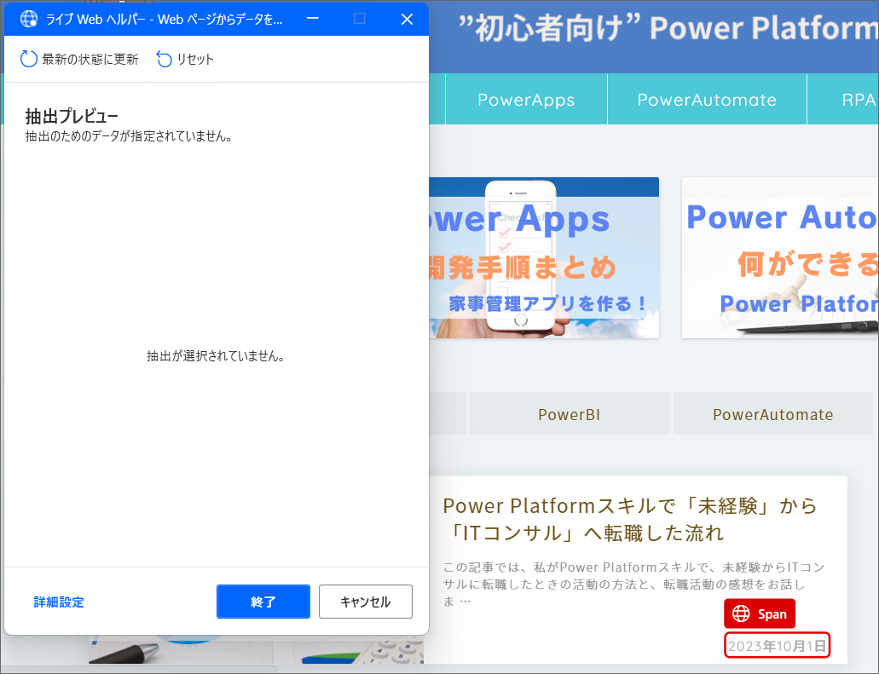Click the Power Automate 何ができる thumbnail
This screenshot has width=879, height=674.
779,256
